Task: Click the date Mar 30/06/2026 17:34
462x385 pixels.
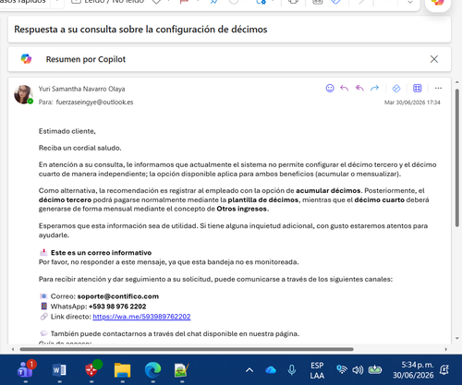Action: point(412,102)
